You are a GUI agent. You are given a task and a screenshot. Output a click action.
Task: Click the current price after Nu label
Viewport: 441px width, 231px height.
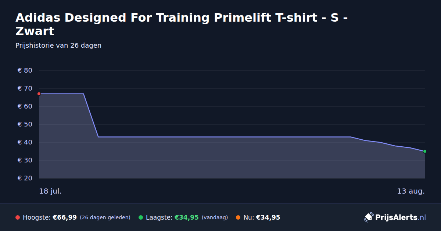(268, 217)
